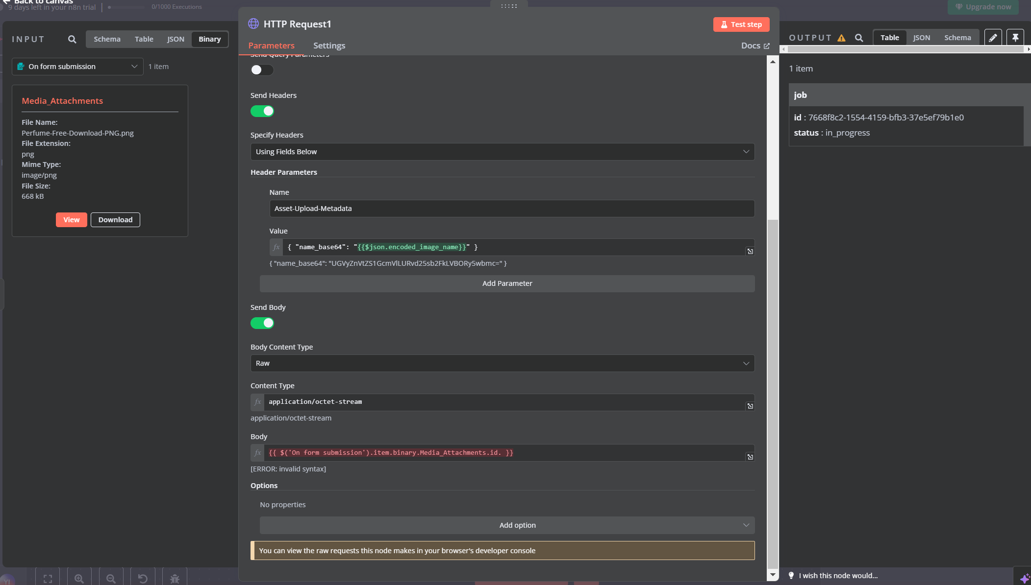This screenshot has width=1031, height=585.
Task: Open expression editor for header Value field
Action: click(x=750, y=252)
